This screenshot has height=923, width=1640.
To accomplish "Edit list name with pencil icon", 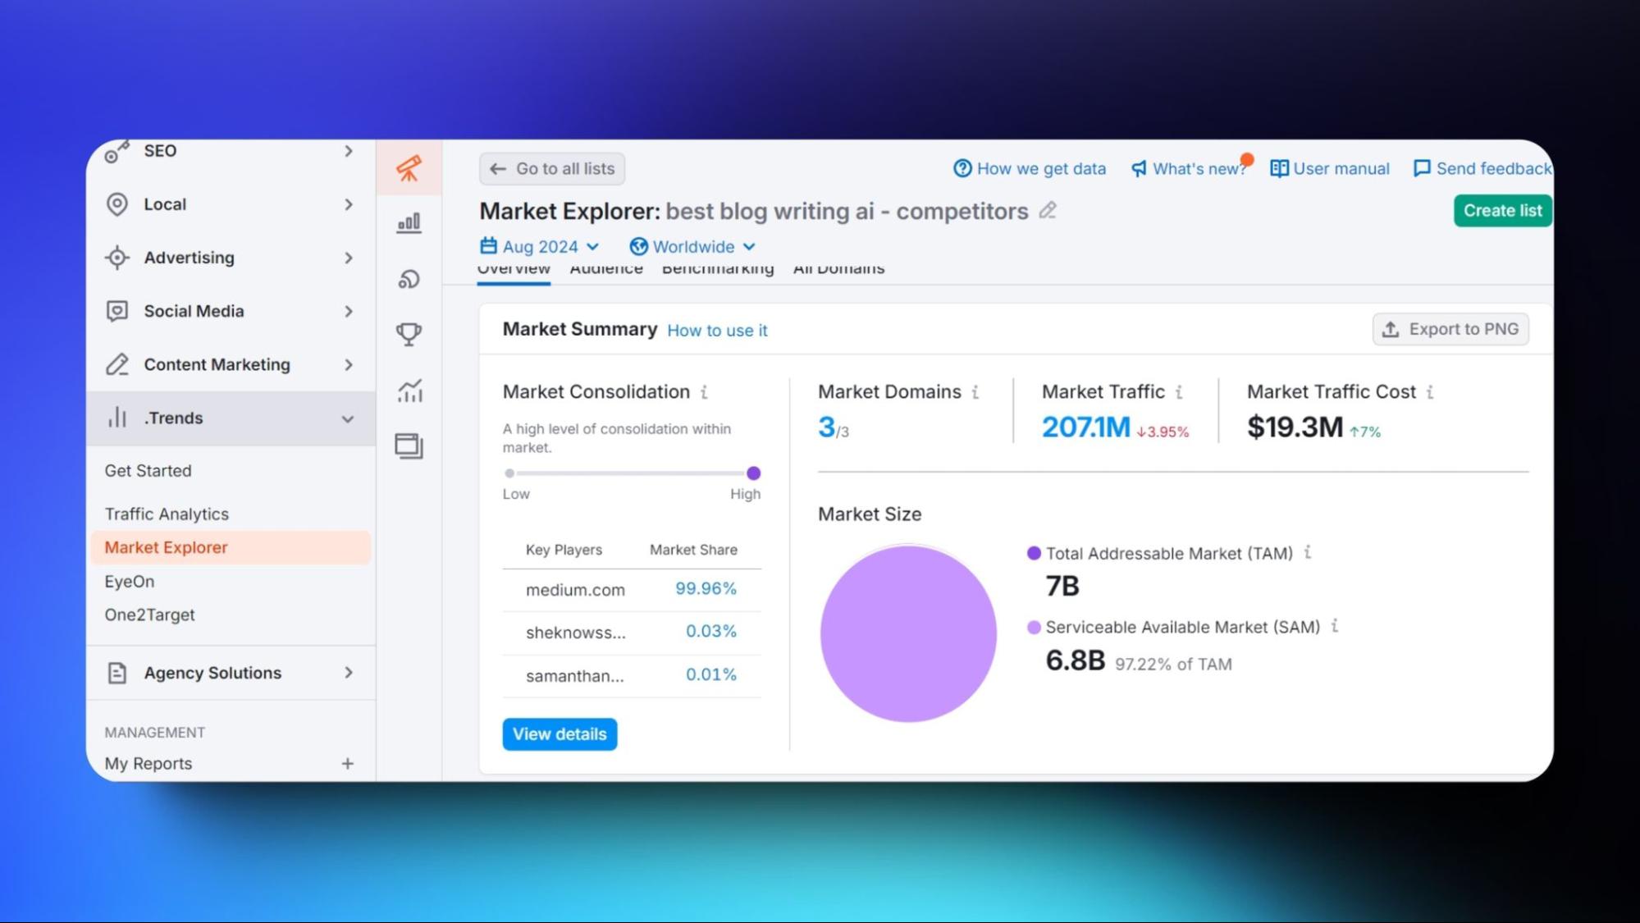I will pos(1048,211).
